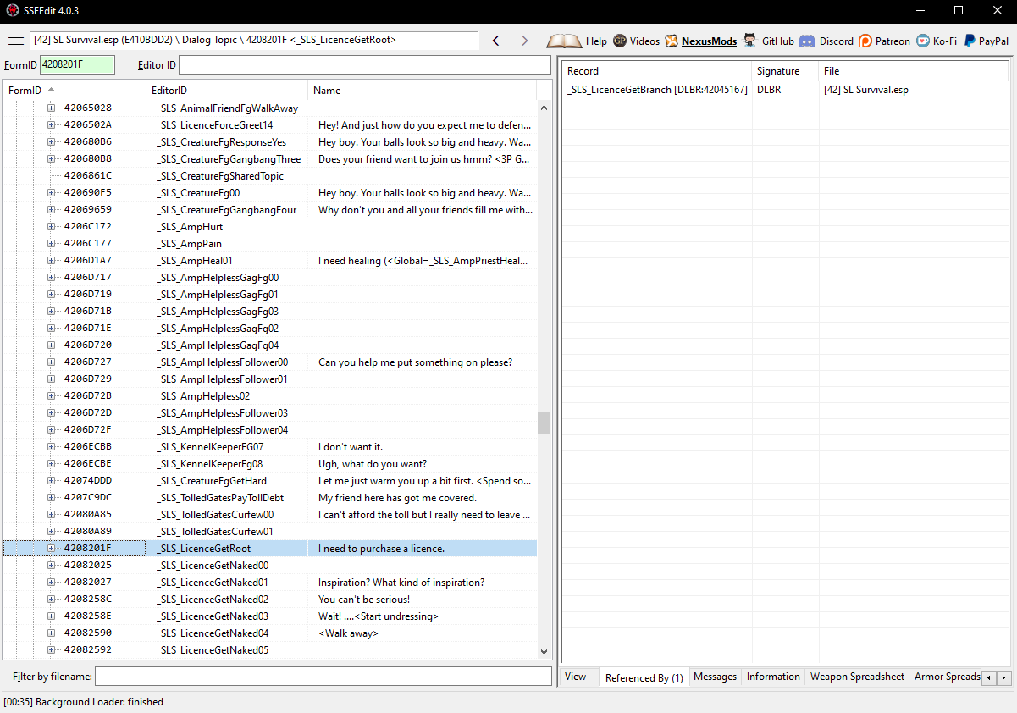Expand record 420680B6 tree node
This screenshot has width=1017, height=713.
pos(51,141)
